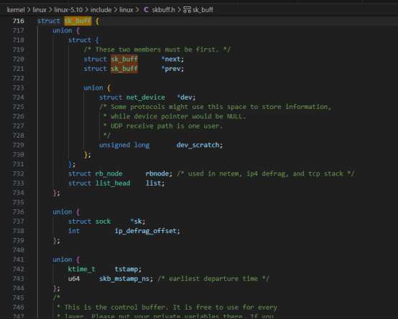
Task: Click 'skb_mstamp_ns' on line 743
Action: [x=124, y=279]
